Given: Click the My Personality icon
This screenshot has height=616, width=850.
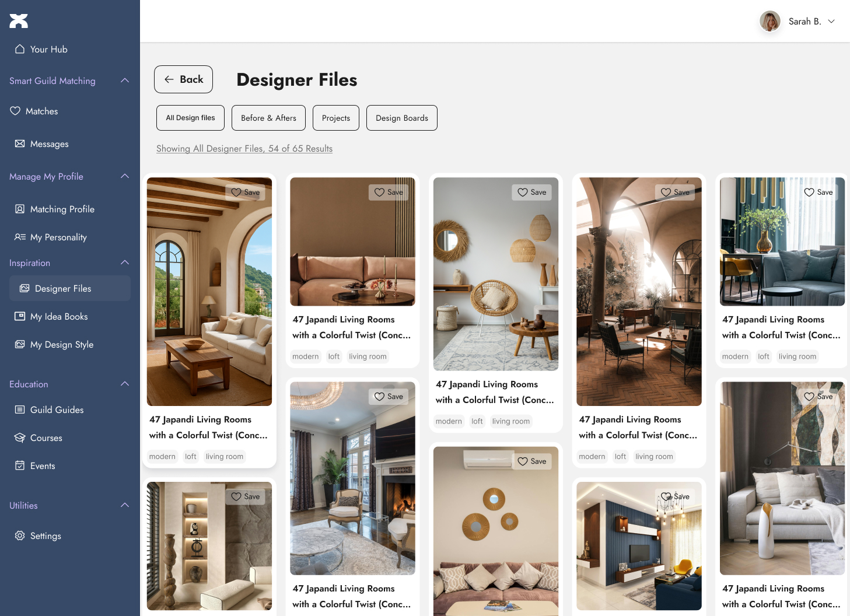Looking at the screenshot, I should click(x=20, y=237).
